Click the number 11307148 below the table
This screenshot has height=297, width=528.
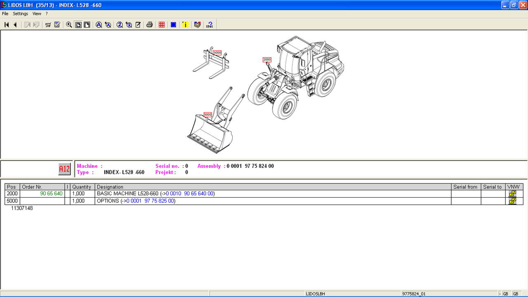coord(22,208)
